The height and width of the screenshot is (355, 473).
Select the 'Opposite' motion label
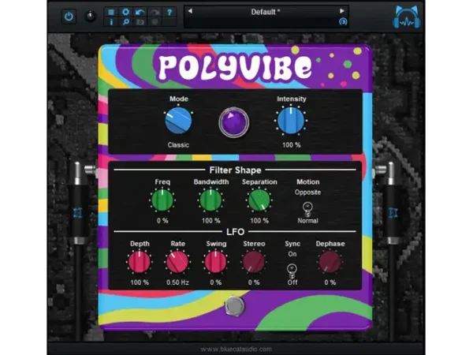pyautogui.click(x=307, y=192)
